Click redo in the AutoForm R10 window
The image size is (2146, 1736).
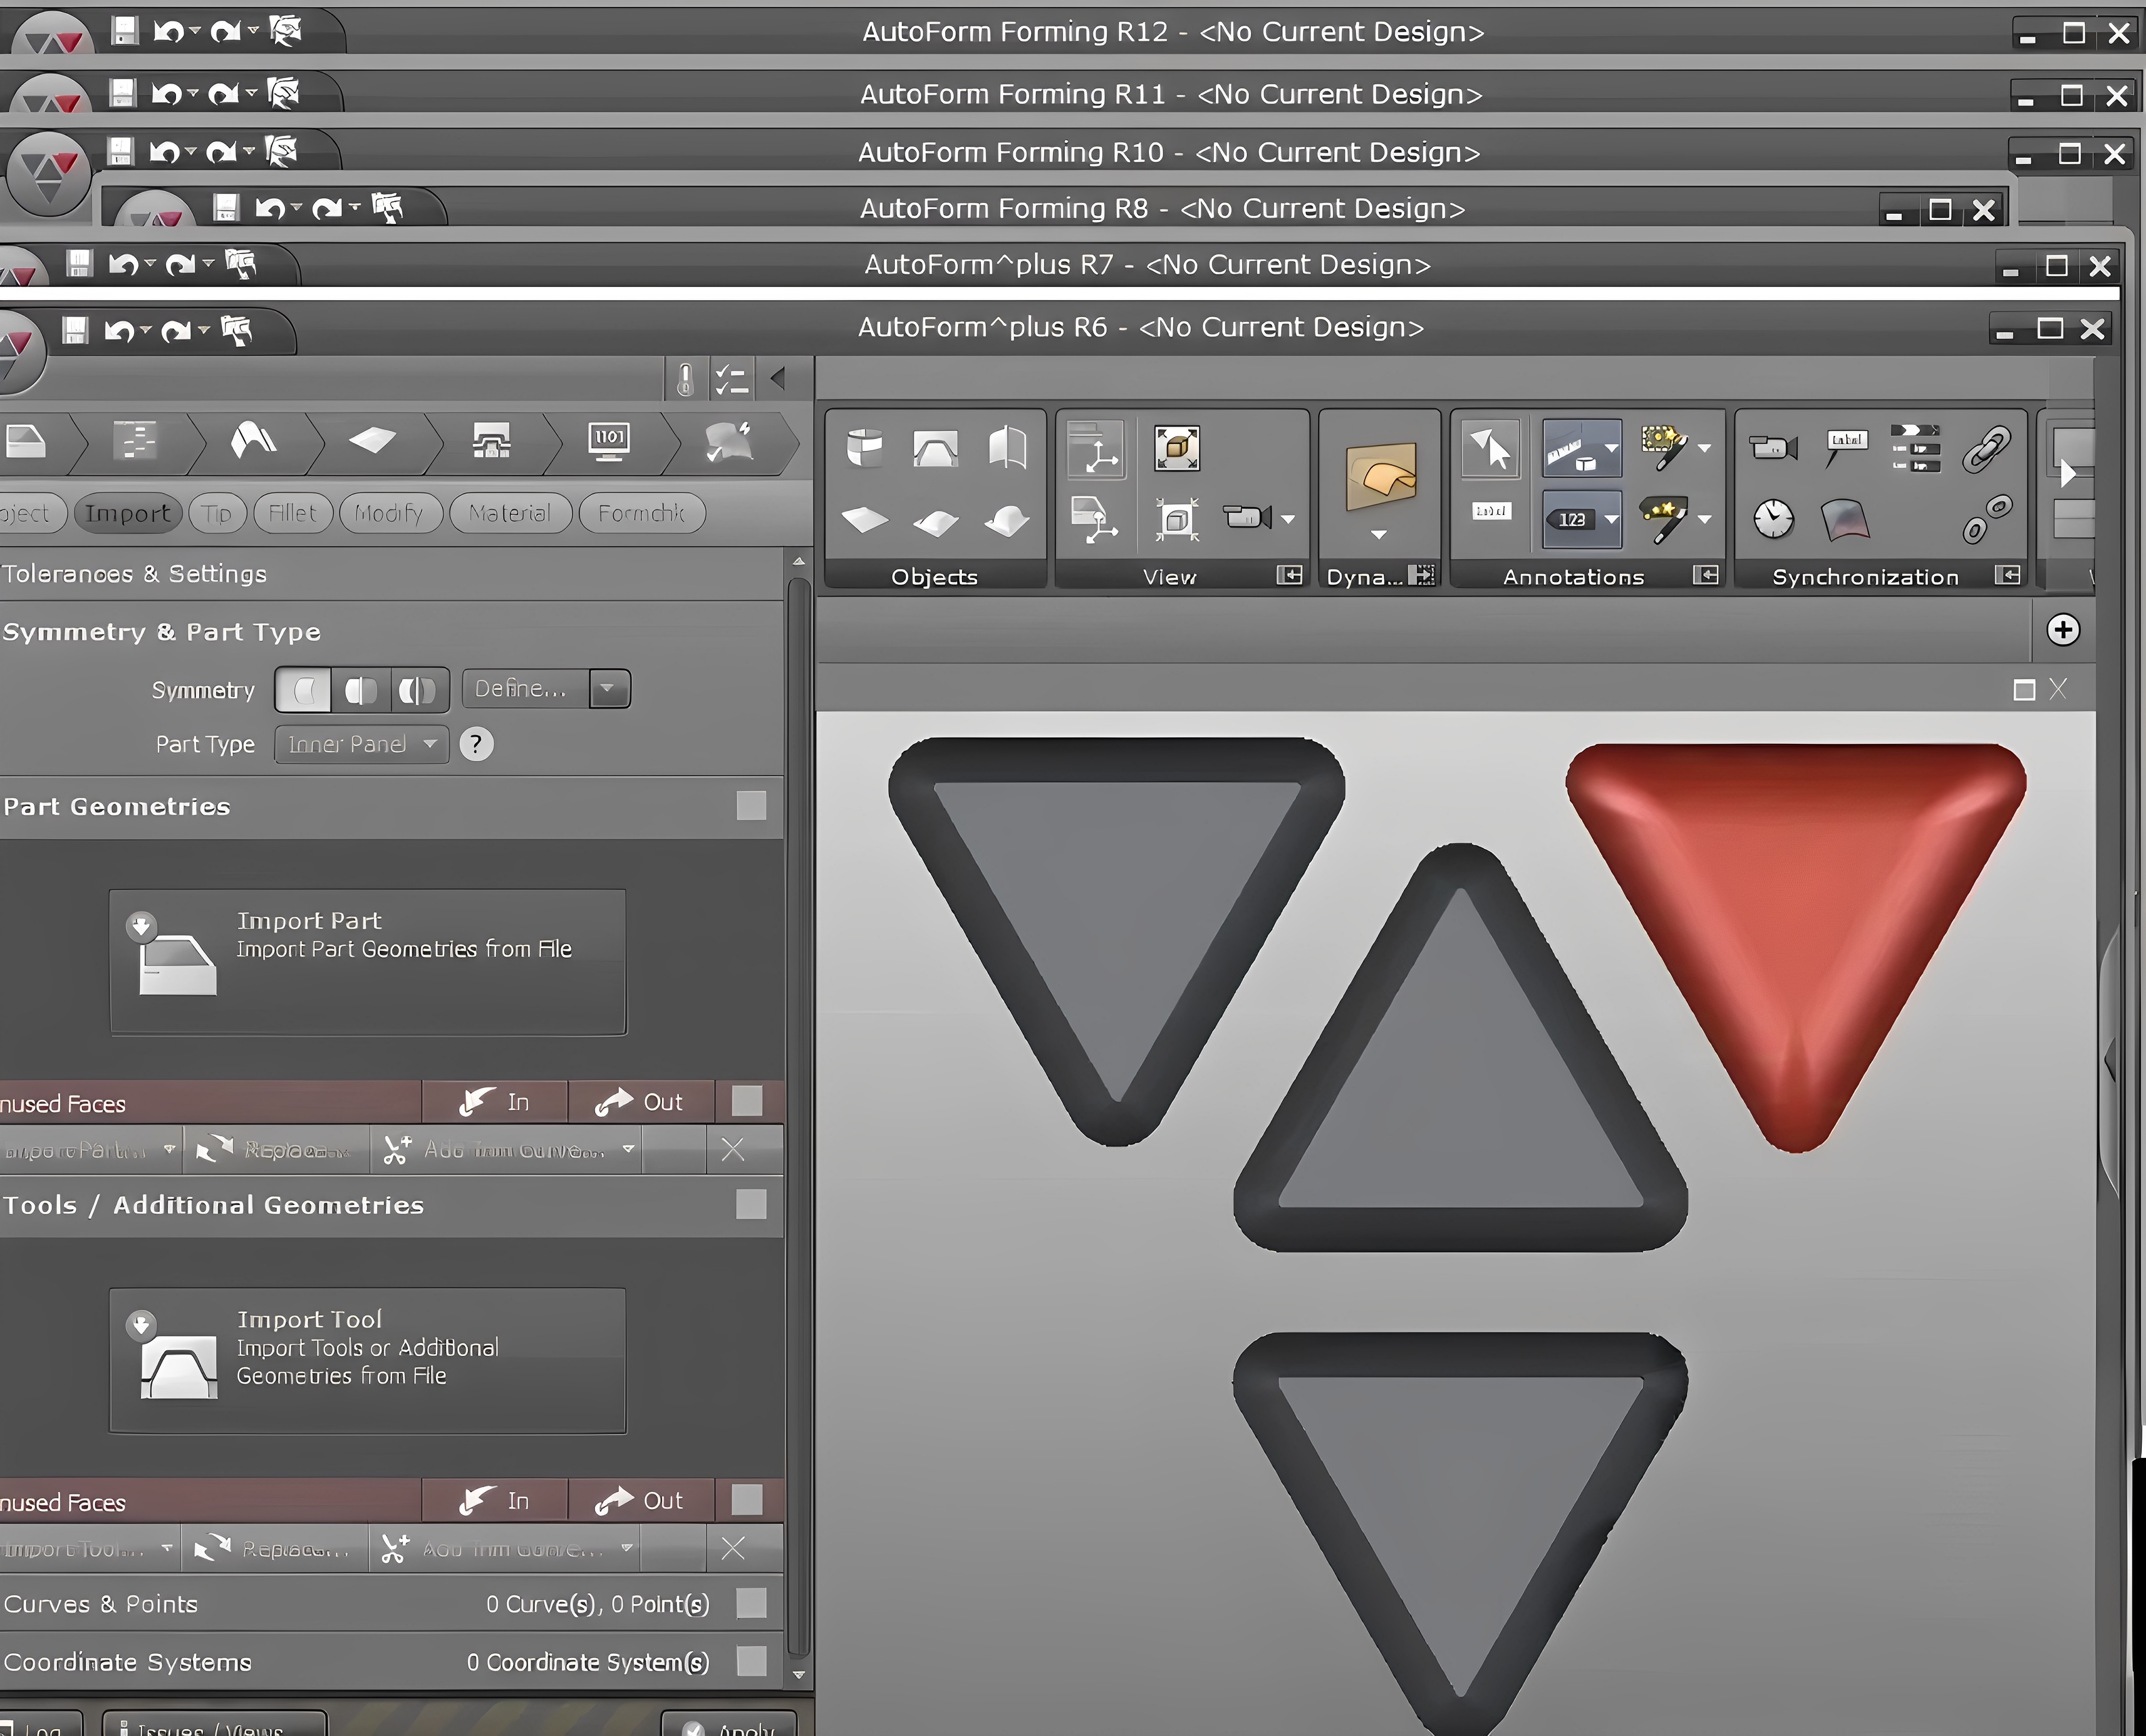(221, 152)
